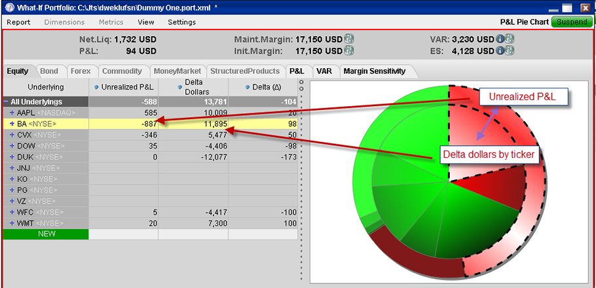This screenshot has width=596, height=288.
Task: Click the blue dot in Delta Dollars header
Action: pyautogui.click(x=180, y=88)
